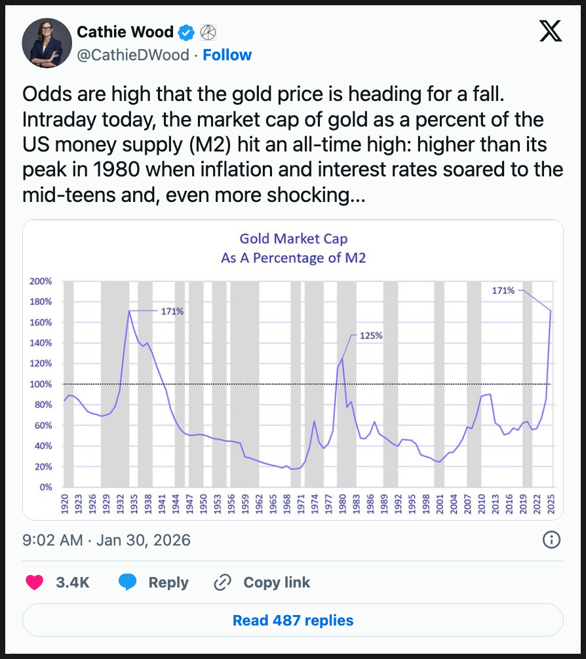Click the chain link icon
This screenshot has width=586, height=659.
click(x=224, y=582)
